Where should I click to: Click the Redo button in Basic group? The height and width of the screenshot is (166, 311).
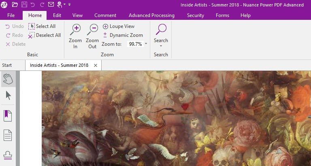(x=15, y=35)
